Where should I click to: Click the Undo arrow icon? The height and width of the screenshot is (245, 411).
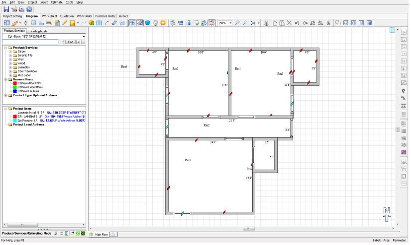[297, 23]
